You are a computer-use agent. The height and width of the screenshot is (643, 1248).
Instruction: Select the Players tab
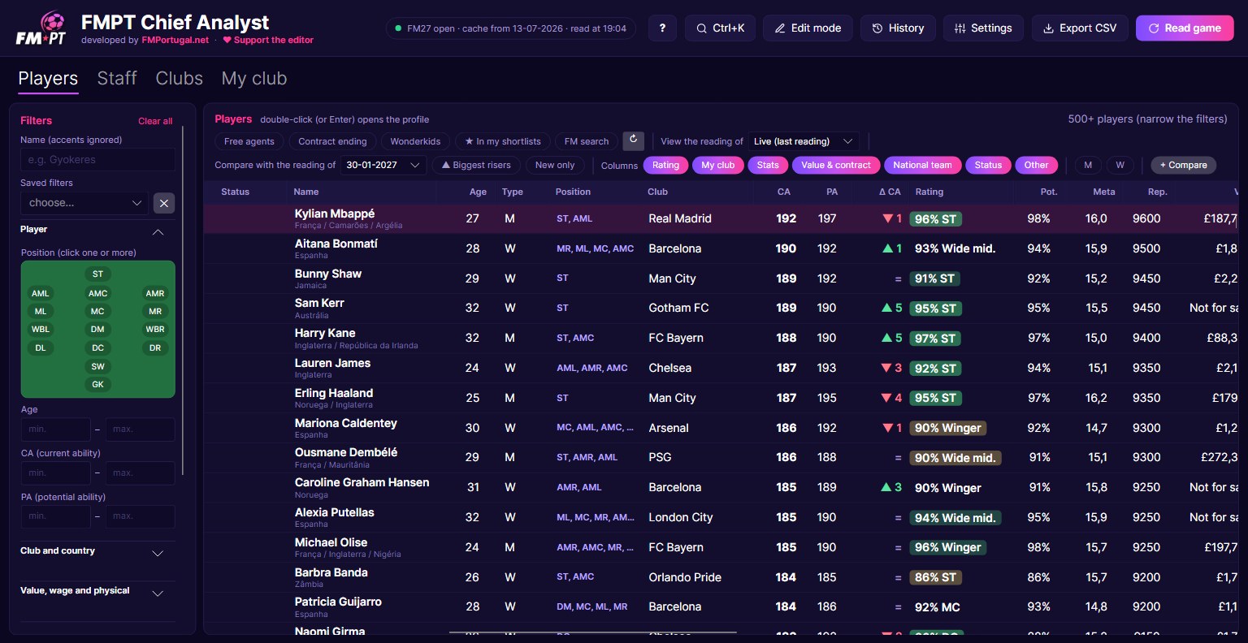pos(48,78)
